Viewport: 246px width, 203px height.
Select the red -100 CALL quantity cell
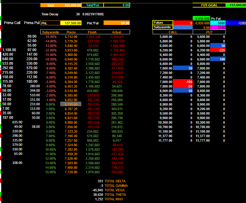coord(183,82)
